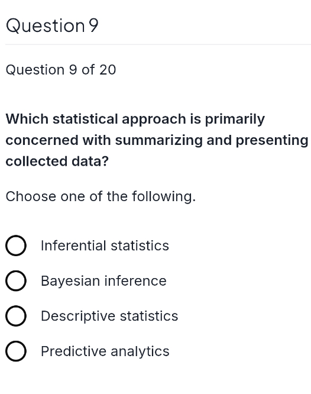Image resolution: width=311 pixels, height=394 pixels.
Task: Click the word "Which" starting the question
Action: click(27, 119)
